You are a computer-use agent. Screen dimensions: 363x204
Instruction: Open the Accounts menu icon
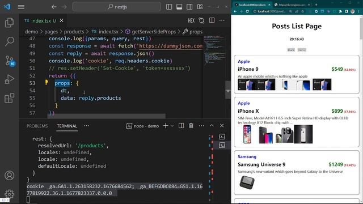coord(9,176)
